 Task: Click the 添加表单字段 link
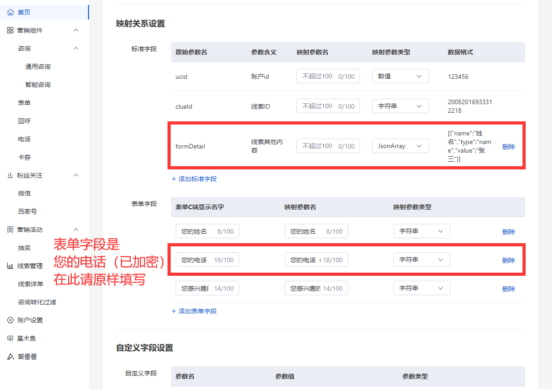(195, 311)
